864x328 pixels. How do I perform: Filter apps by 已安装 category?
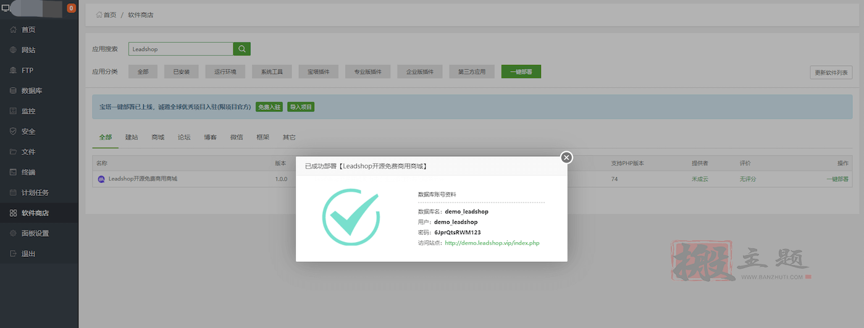(x=182, y=72)
